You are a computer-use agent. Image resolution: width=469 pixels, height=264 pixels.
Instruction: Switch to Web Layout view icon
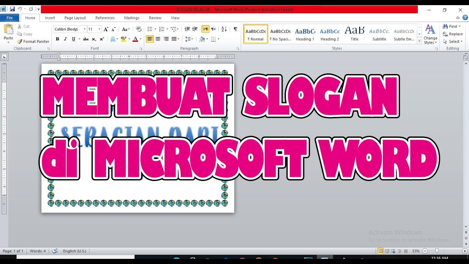pos(393,251)
